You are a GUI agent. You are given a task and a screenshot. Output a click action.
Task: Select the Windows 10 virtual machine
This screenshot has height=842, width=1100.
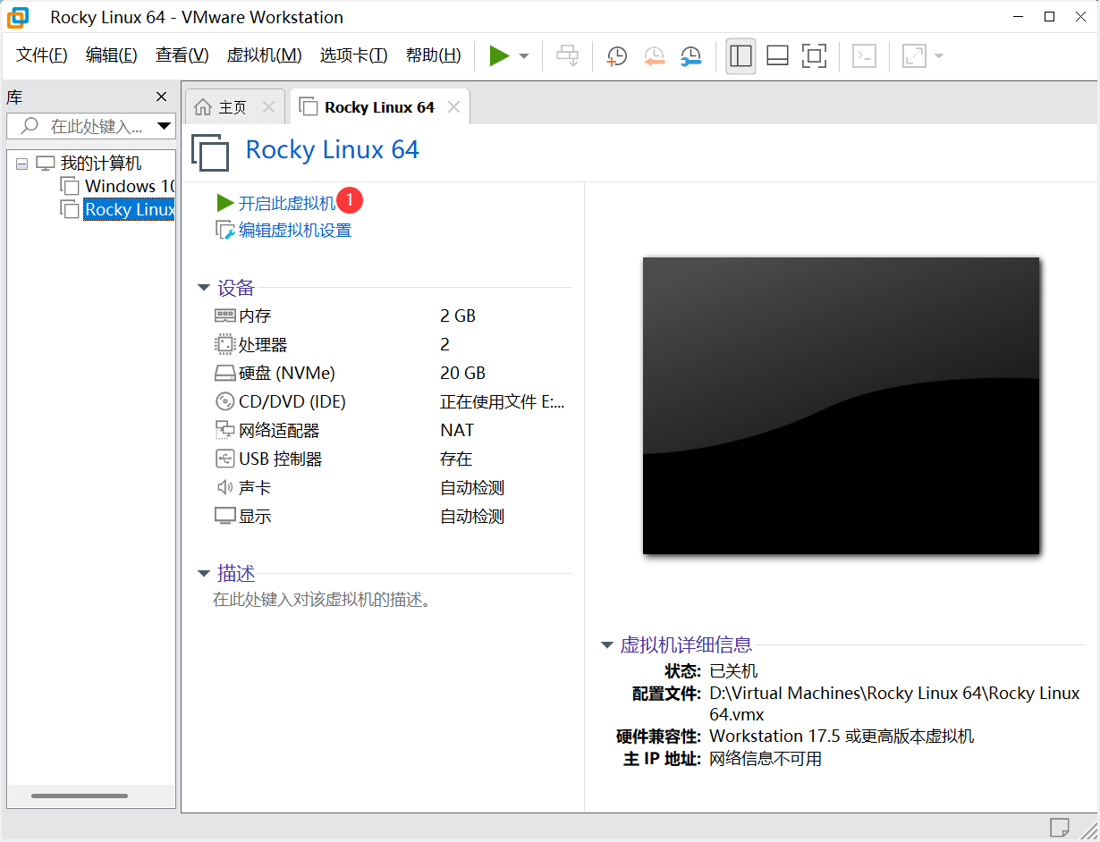[130, 186]
